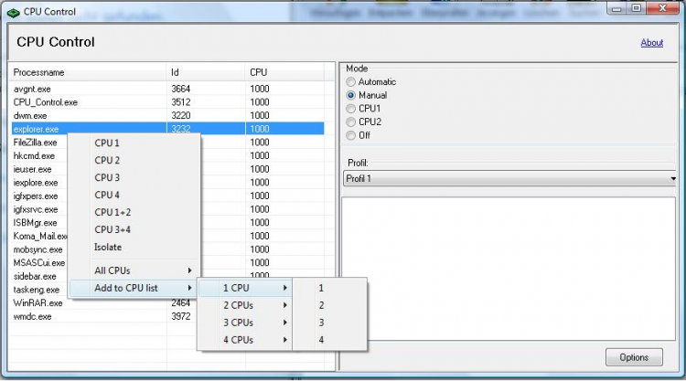This screenshot has height=381, width=686.
Task: Open the Profil 1 dropdown
Action: click(x=510, y=179)
